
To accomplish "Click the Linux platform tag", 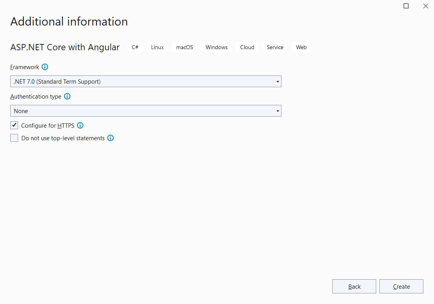I will pyautogui.click(x=157, y=47).
